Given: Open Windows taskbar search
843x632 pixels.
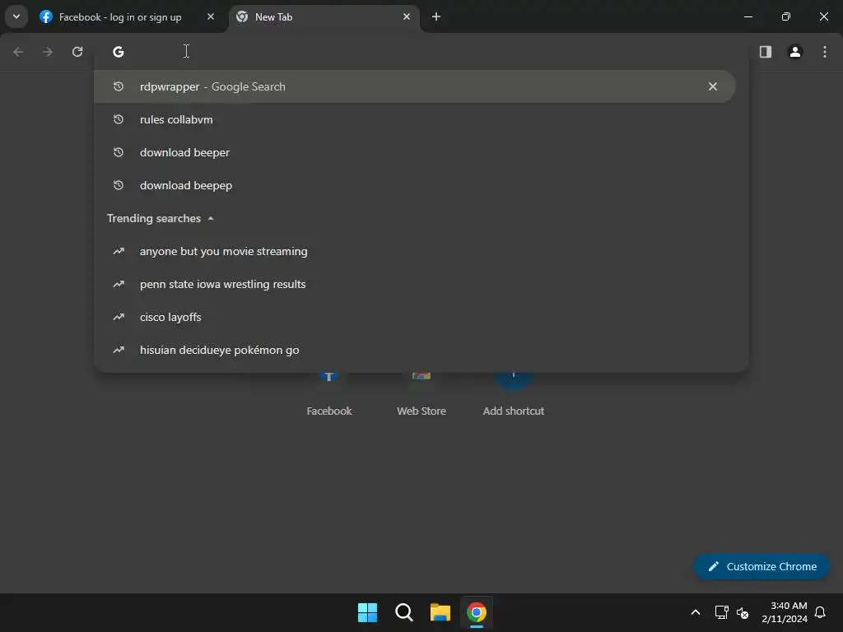Looking at the screenshot, I should (403, 612).
